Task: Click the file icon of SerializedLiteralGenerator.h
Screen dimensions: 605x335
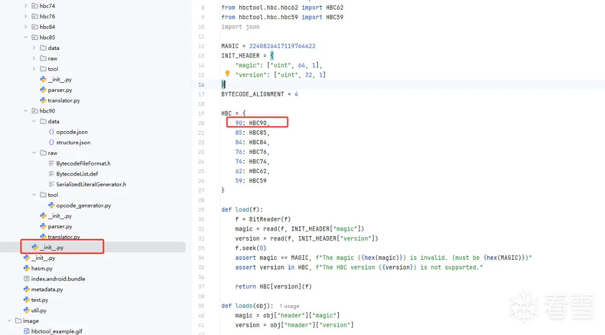Action: 51,185
